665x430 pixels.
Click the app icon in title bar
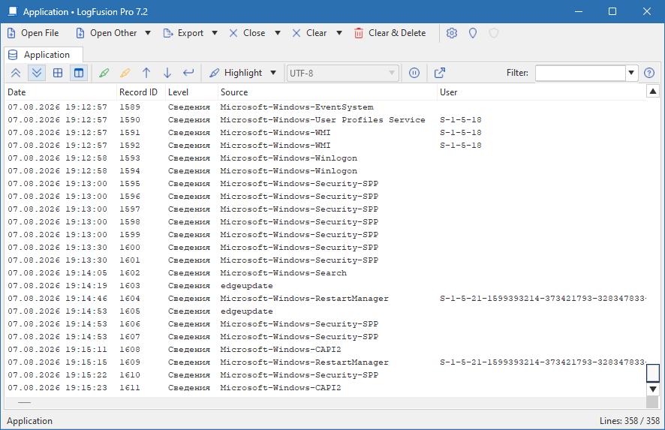coord(13,11)
